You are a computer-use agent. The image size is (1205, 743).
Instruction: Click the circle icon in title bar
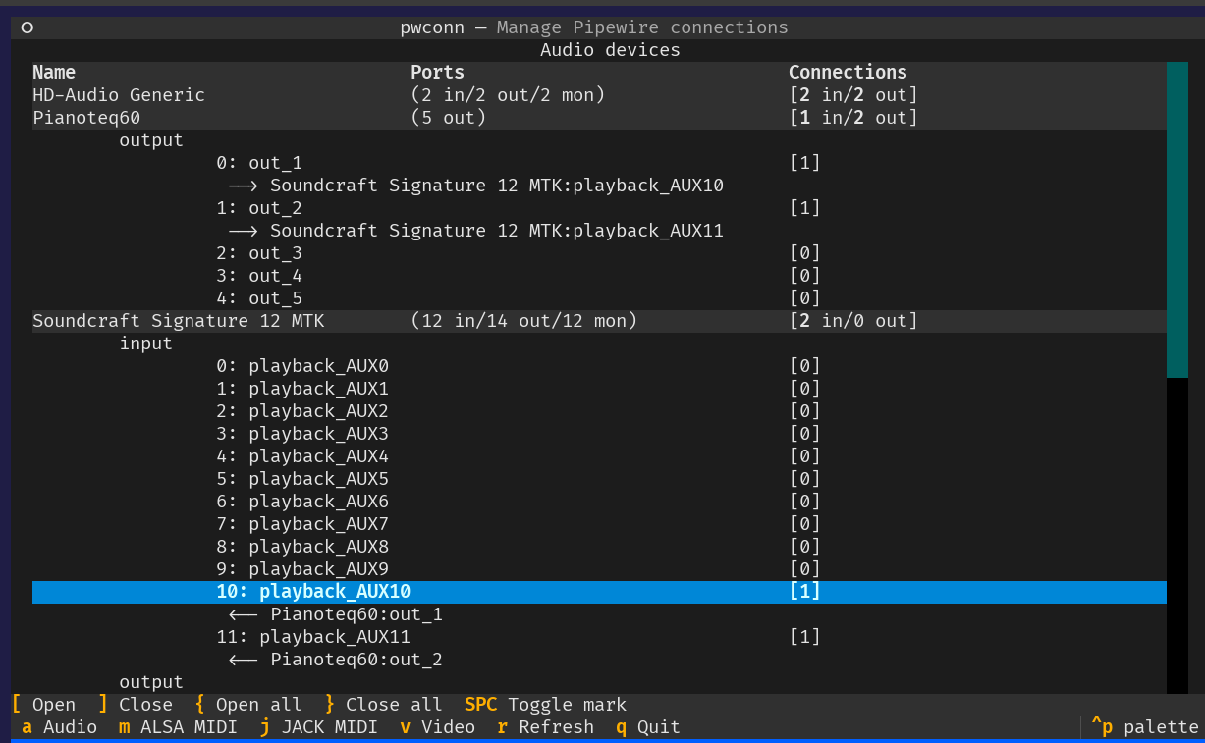pos(27,27)
